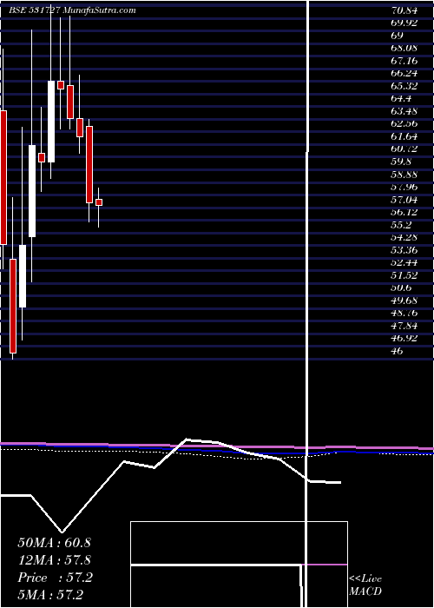This screenshot has height=608, width=434.
Task: Select the 51.52 price axis label
Action: click(x=404, y=275)
